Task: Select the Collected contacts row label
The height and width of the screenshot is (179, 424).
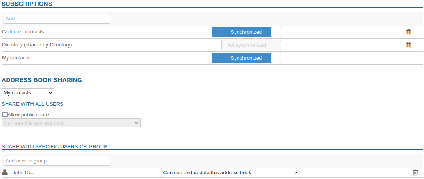Action: 23,31
